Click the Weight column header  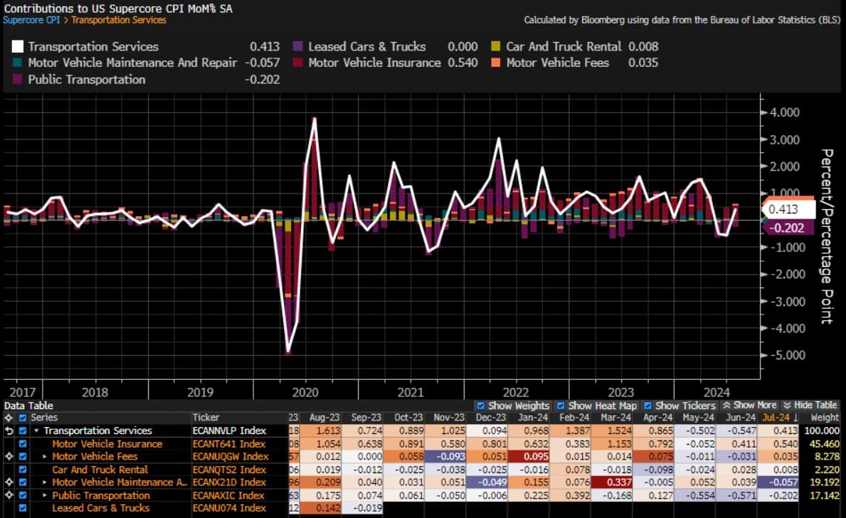[825, 418]
